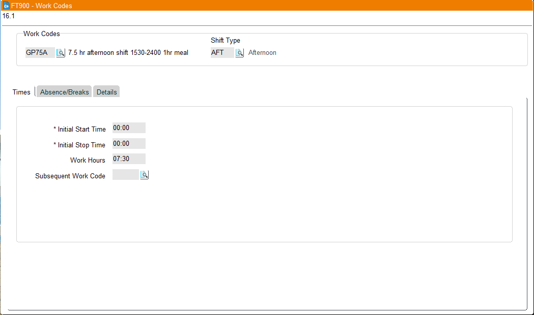
Task: Click the Work Hours field showing 07:30
Action: pyautogui.click(x=128, y=159)
